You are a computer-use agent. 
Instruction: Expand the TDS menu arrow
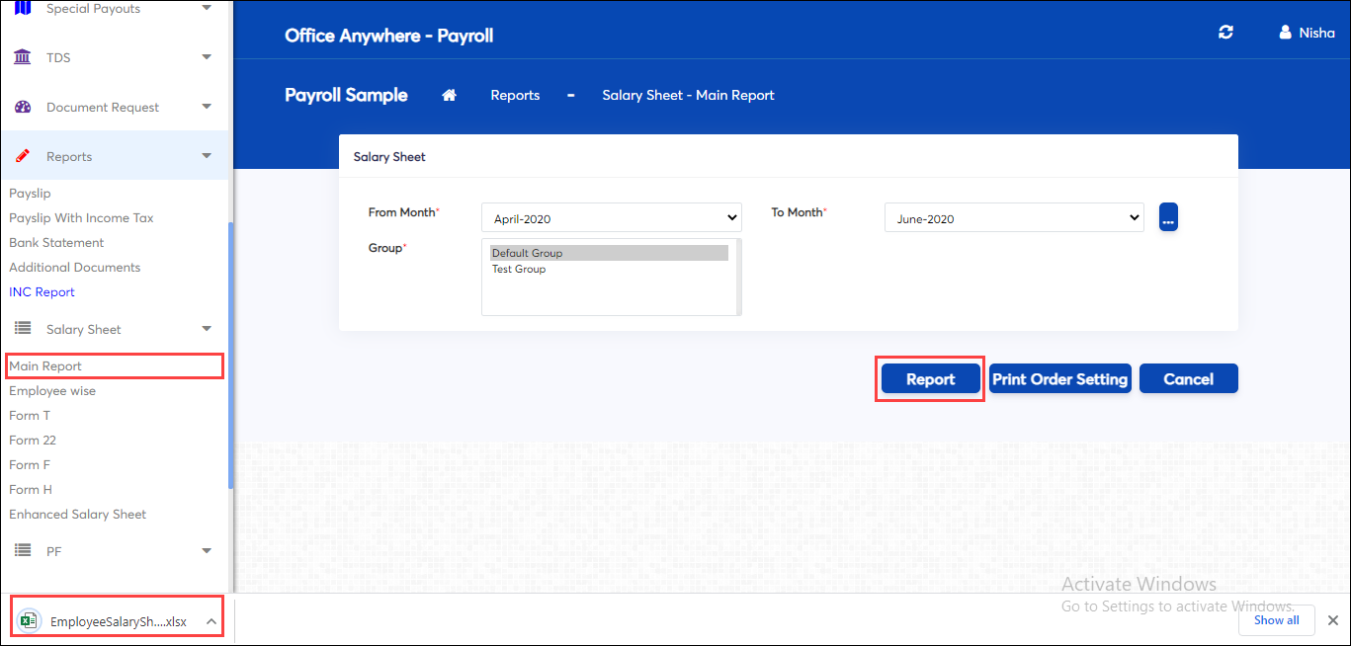[x=207, y=57]
